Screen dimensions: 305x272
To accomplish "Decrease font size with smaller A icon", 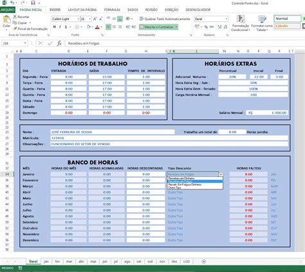I will 100,19.
